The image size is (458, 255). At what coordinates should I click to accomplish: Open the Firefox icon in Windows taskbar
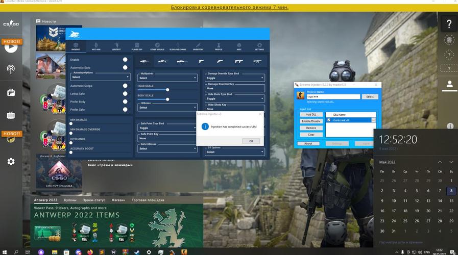tap(90, 252)
